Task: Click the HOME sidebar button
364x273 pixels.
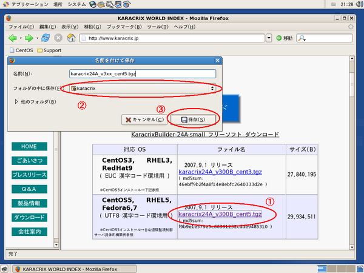Action: coord(30,146)
